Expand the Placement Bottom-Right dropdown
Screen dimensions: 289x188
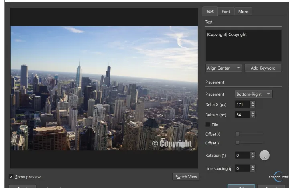click(x=254, y=94)
